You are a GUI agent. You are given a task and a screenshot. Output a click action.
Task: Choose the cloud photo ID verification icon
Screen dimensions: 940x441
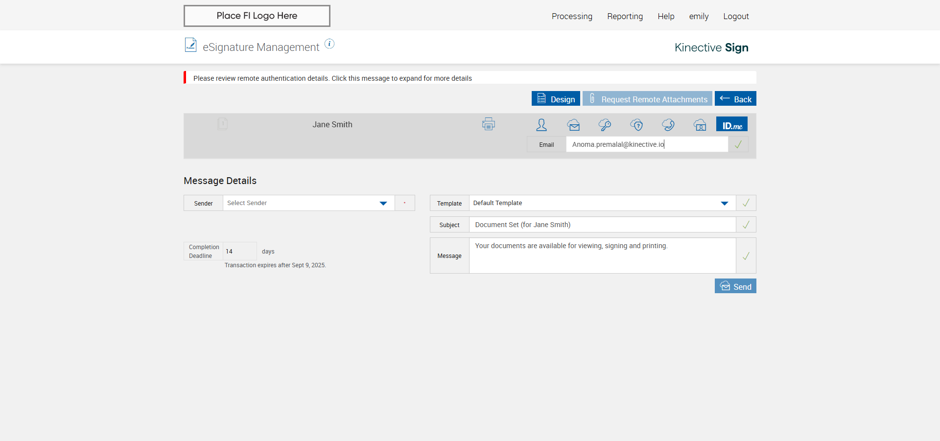[x=700, y=125]
